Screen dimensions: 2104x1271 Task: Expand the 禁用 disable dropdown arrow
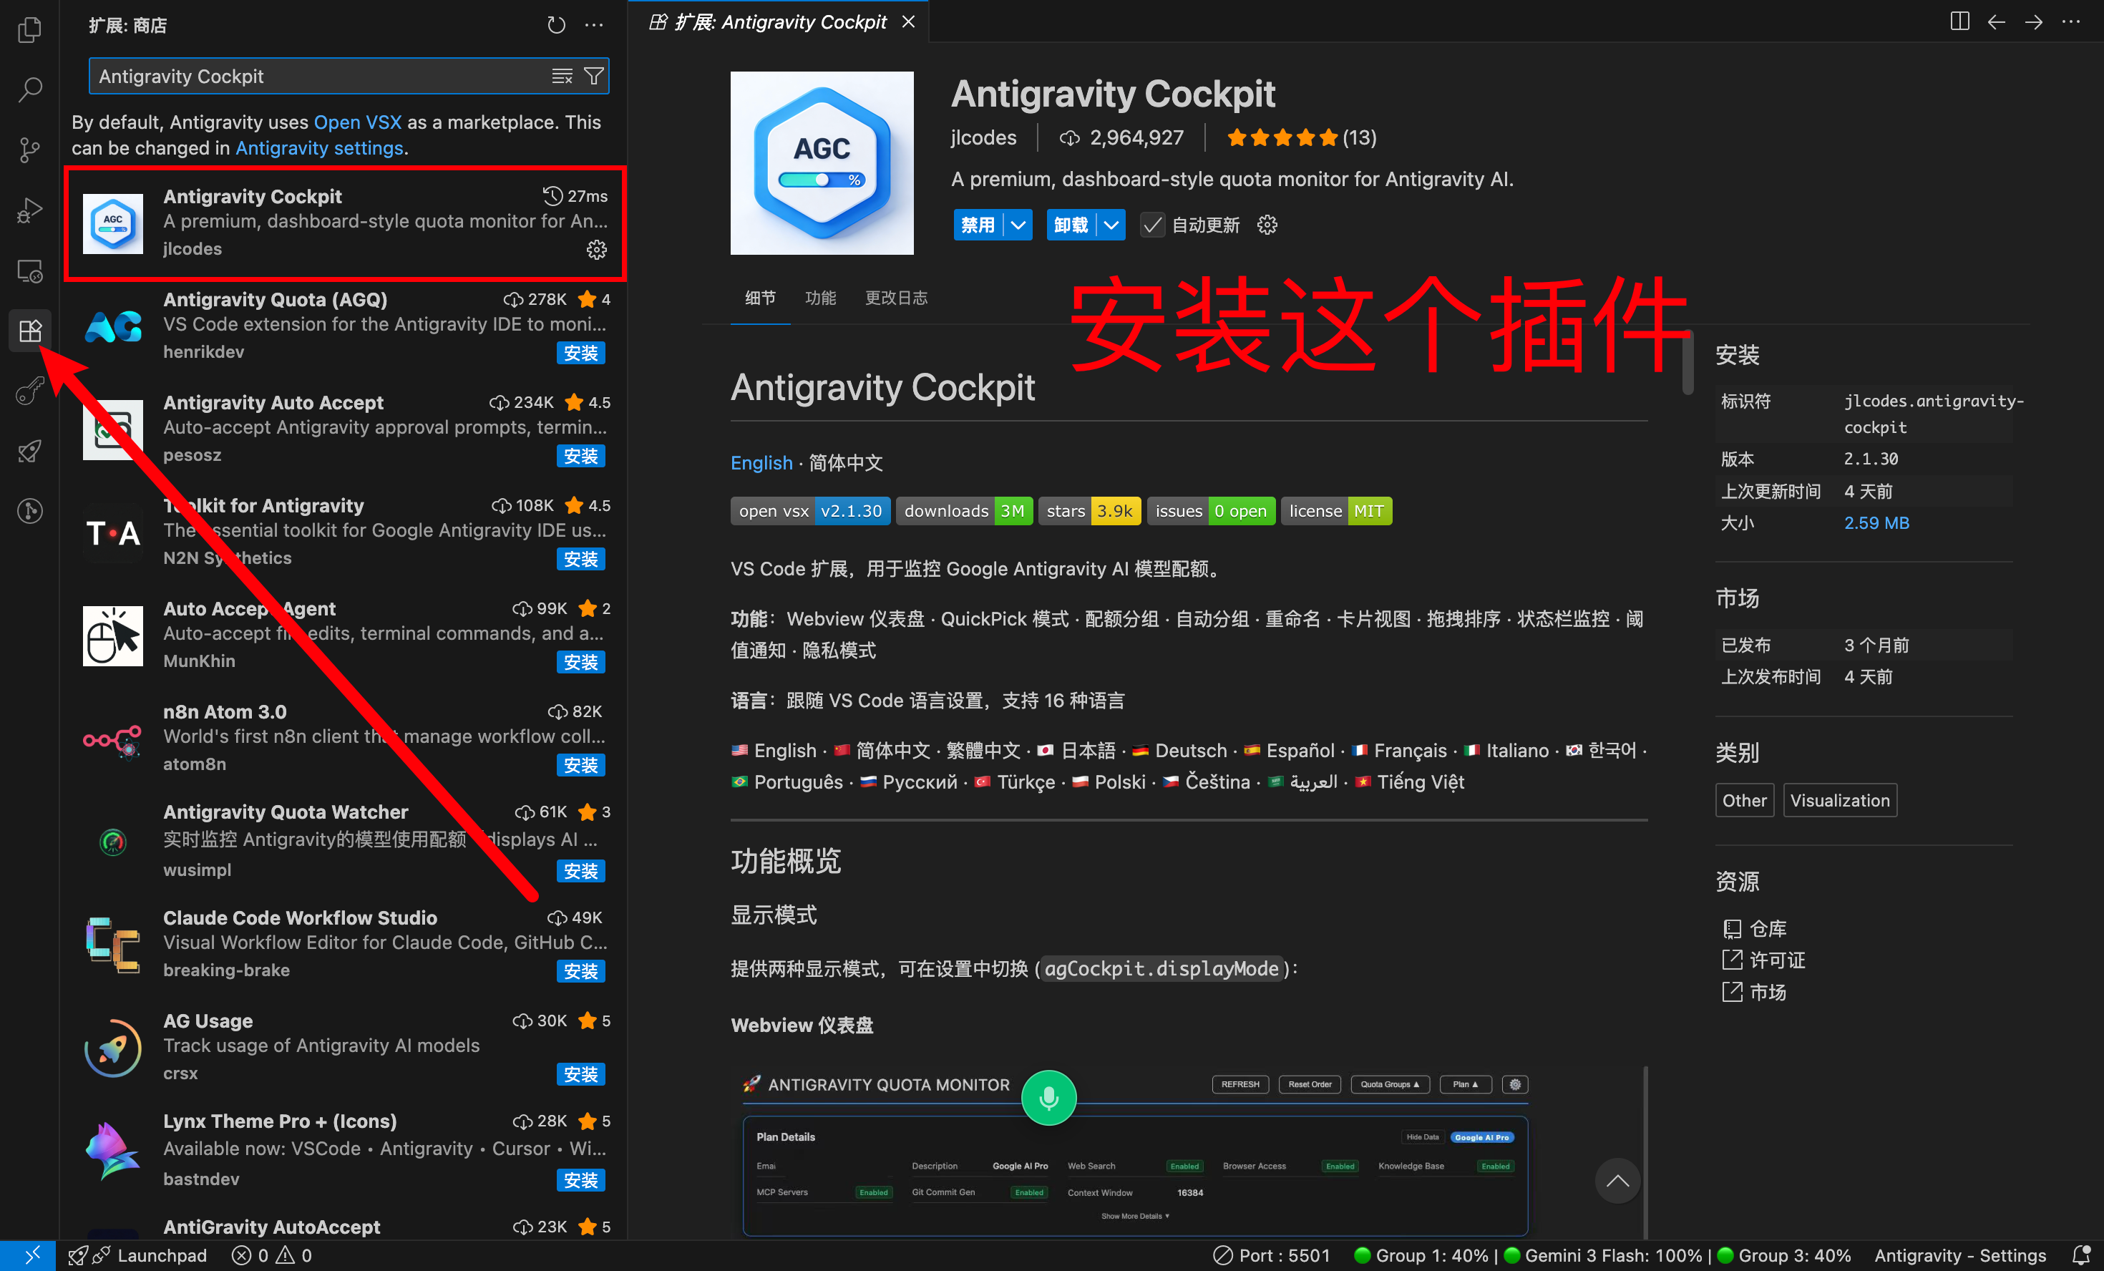(1018, 225)
